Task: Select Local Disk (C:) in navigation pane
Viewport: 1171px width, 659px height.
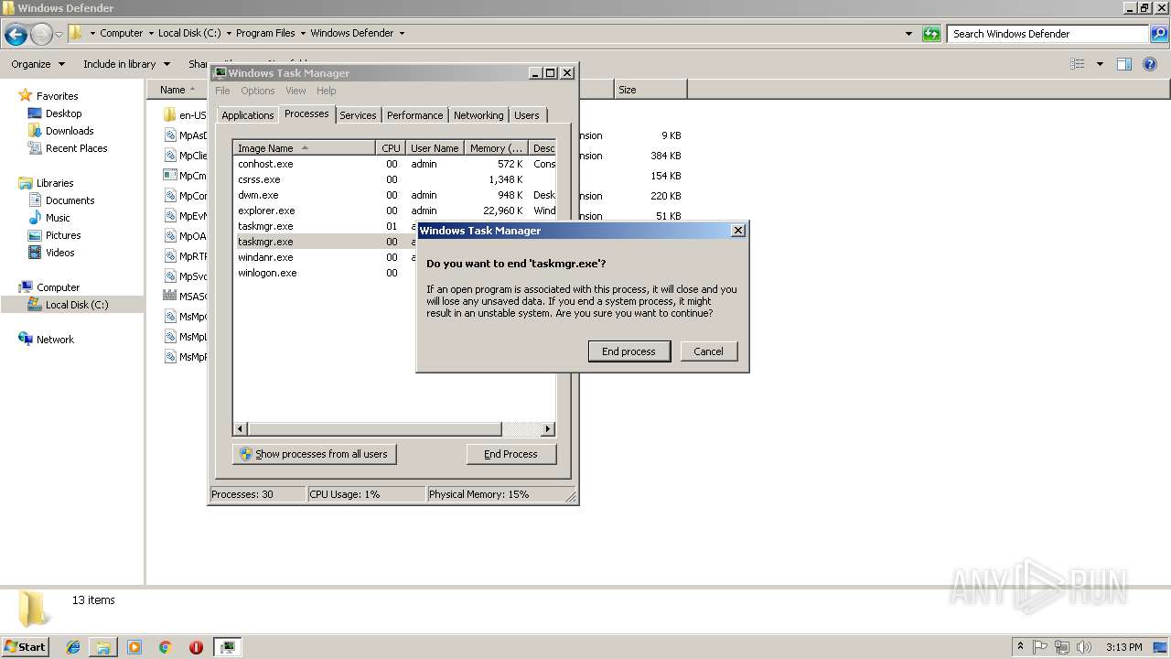Action: 77,305
